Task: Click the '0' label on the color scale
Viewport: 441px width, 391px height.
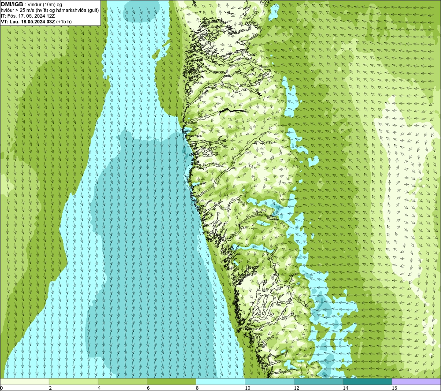Action: (1, 388)
